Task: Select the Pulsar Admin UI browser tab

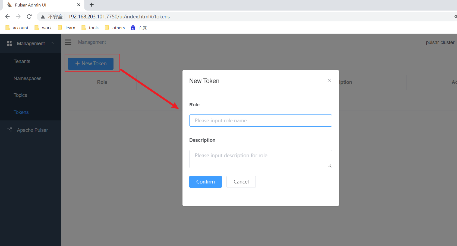Action: 41,5
